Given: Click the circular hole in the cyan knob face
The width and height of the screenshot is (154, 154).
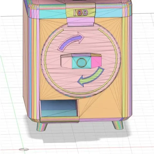Looking at the screenshot, I should click(x=82, y=63).
